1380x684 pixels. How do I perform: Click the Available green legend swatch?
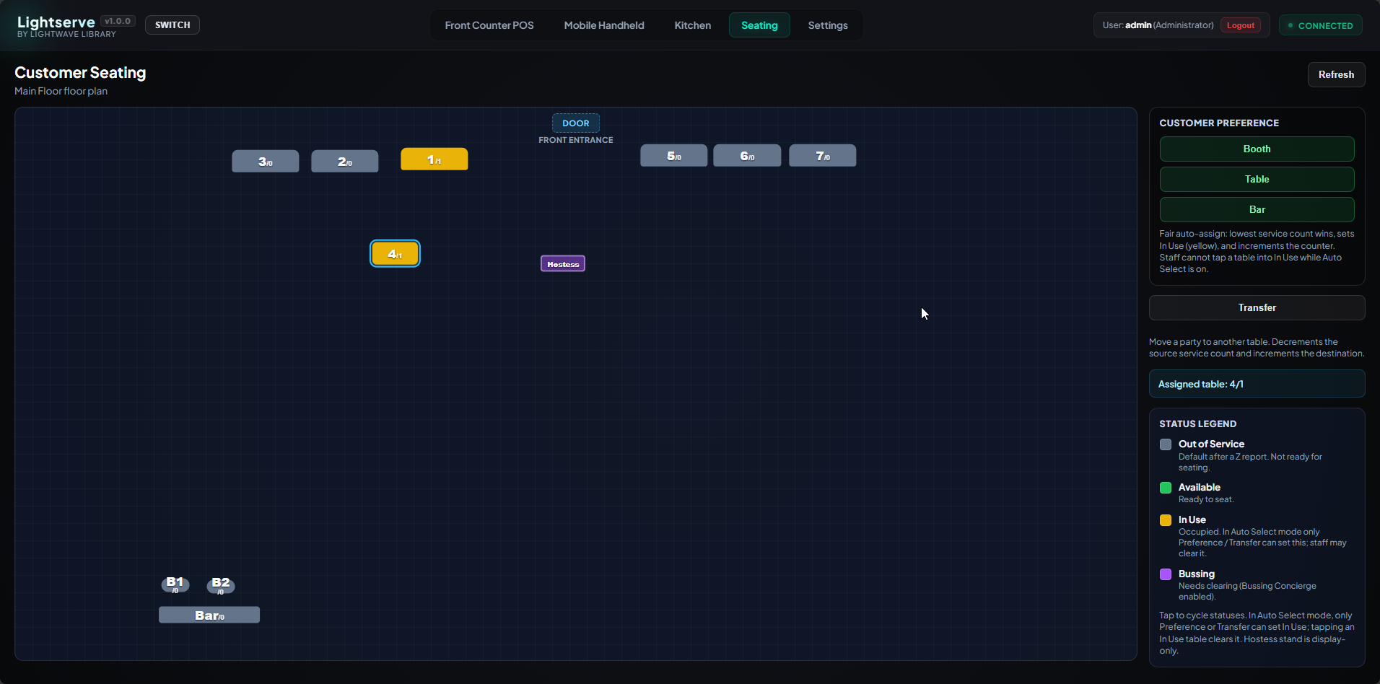pyautogui.click(x=1166, y=488)
